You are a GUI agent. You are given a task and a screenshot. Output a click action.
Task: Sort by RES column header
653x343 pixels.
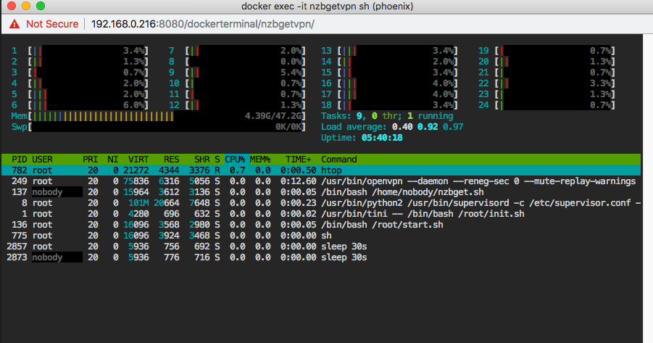tap(171, 160)
